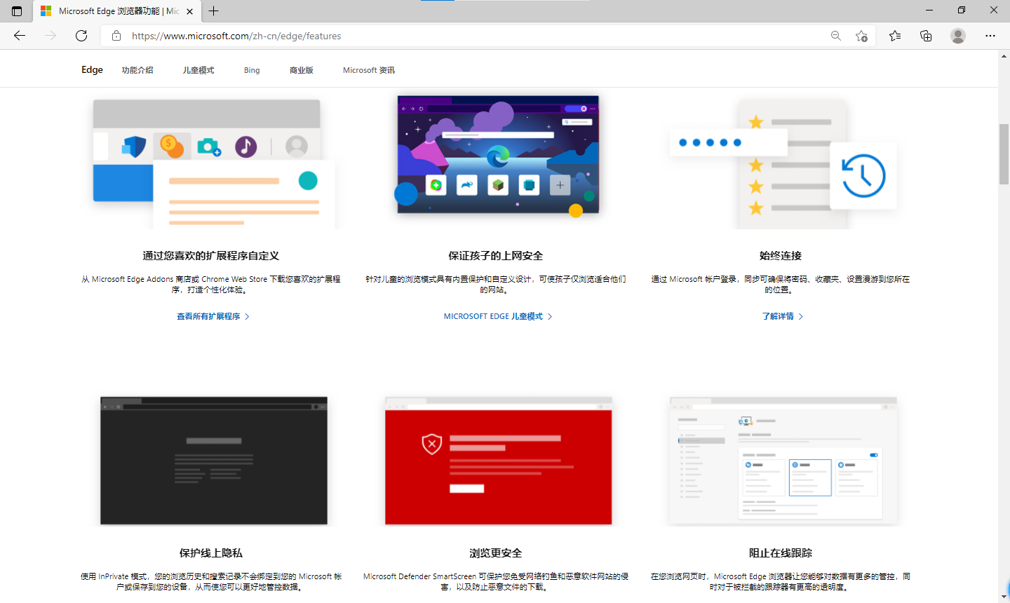Open the 儿童模式 menu item
1010x603 pixels.
[198, 70]
